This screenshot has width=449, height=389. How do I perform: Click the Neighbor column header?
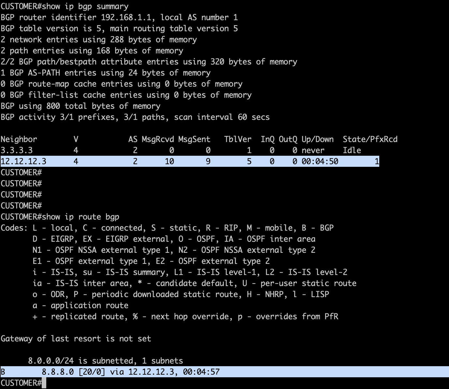[19, 139]
